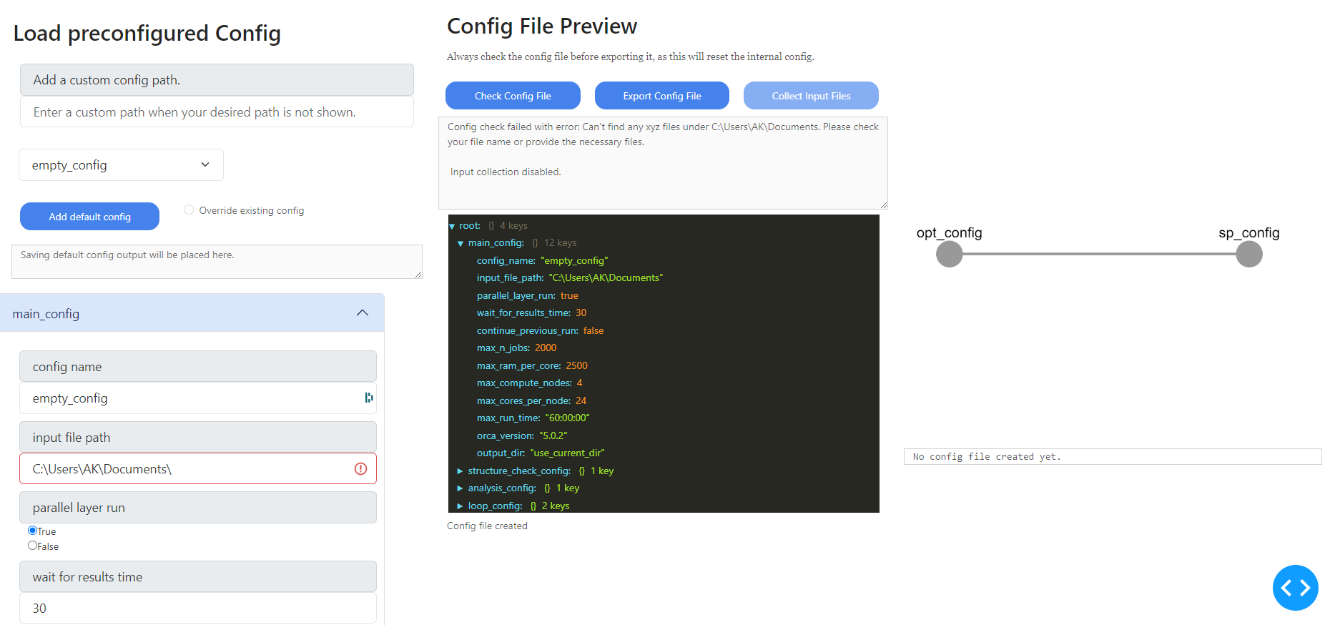Click the Check Config File button
The width and height of the screenshot is (1330, 625).
pos(513,96)
